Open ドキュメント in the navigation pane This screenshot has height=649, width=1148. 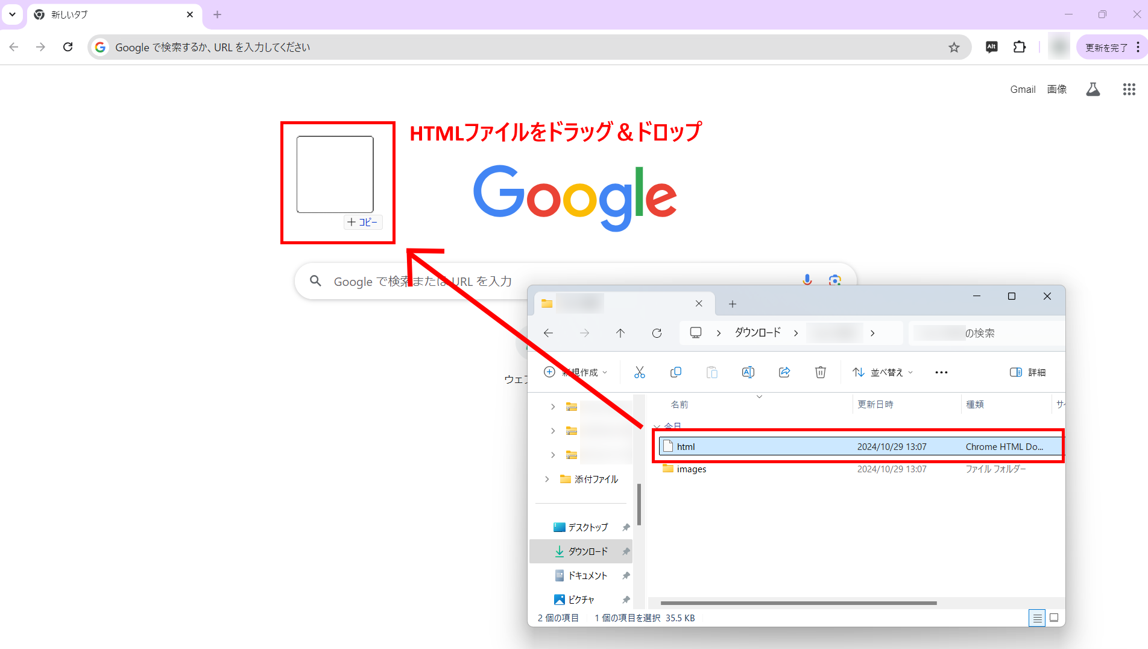(581, 575)
